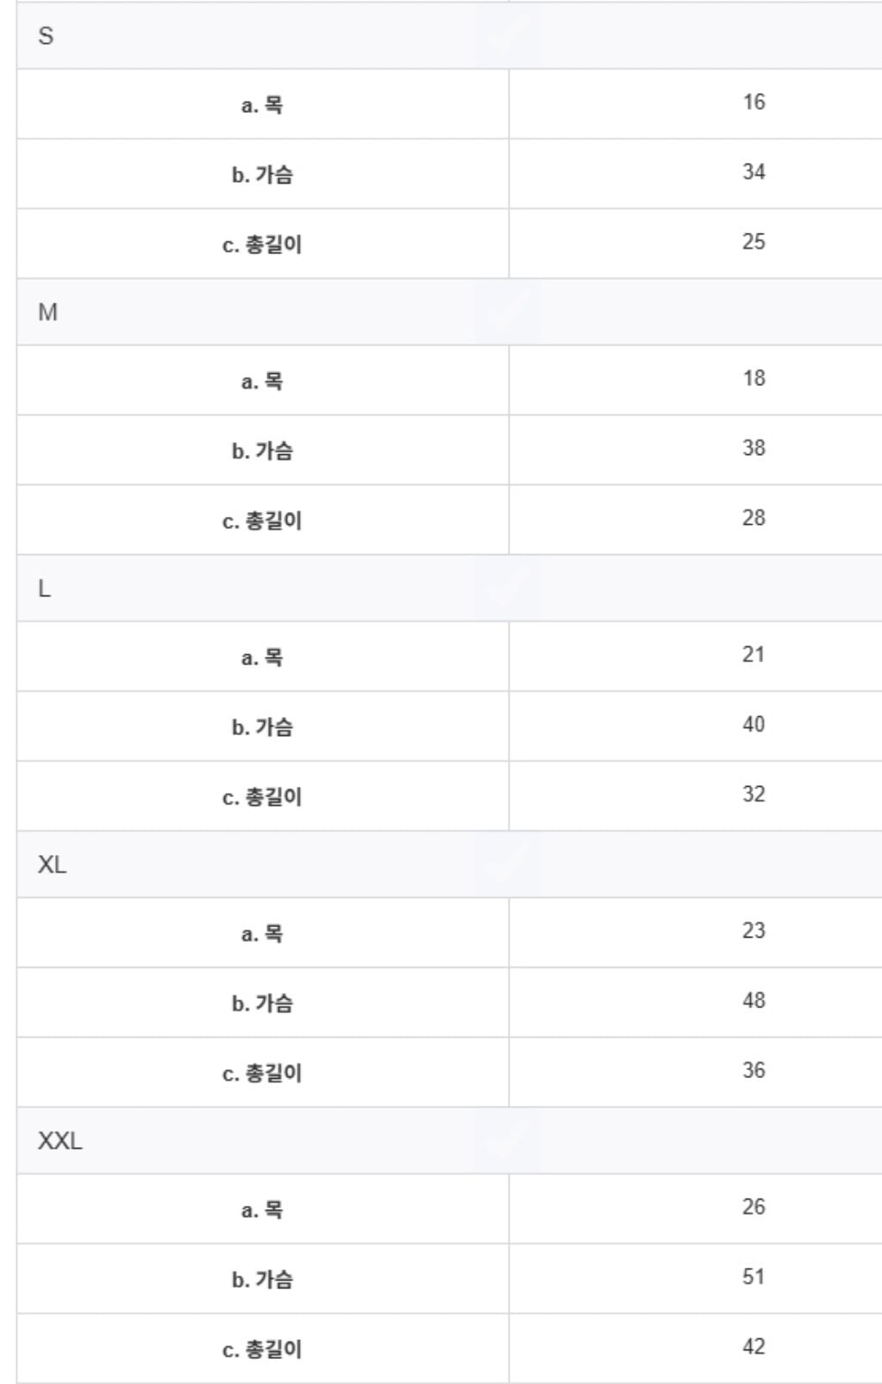Viewport: 882px width, 1384px height.
Task: Click the 'a. 목' label under size S
Action: (262, 105)
